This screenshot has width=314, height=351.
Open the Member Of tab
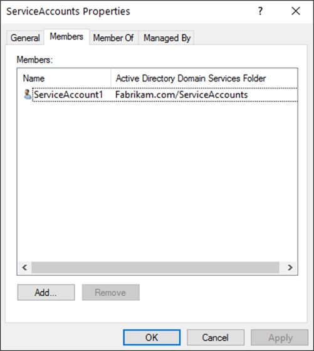coord(113,38)
